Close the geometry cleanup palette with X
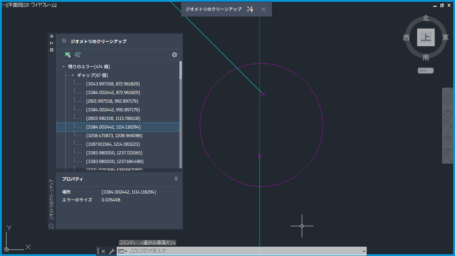The width and height of the screenshot is (455, 256). (x=52, y=36)
